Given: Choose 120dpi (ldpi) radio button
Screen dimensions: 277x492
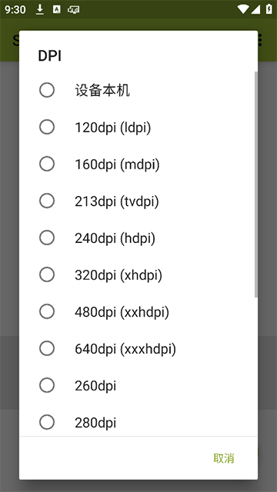Looking at the screenshot, I should point(138,128).
